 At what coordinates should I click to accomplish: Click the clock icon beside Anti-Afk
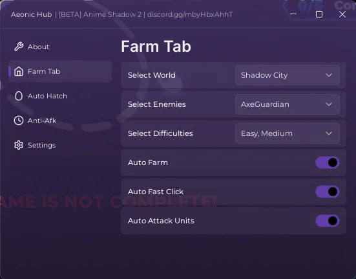tap(19, 120)
